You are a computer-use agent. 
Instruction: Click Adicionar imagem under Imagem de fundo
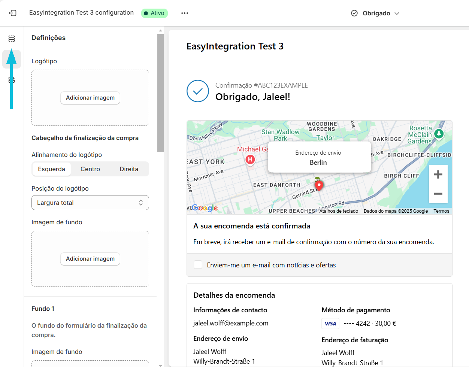tap(90, 259)
